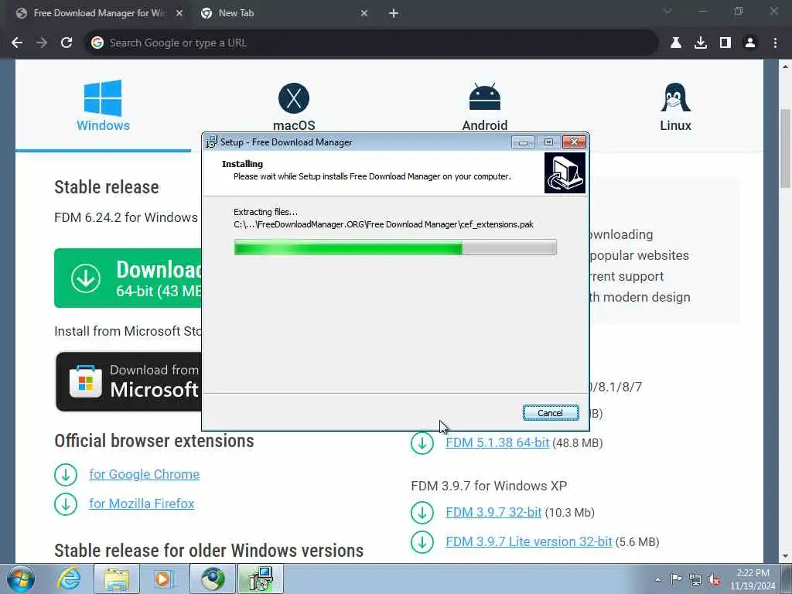Image resolution: width=792 pixels, height=594 pixels.
Task: Open the browser downloads icon
Action: point(701,43)
